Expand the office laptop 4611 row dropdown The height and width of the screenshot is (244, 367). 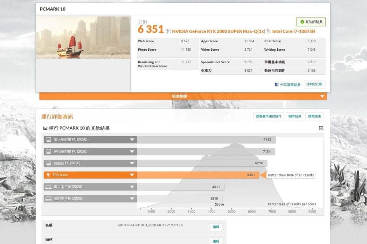pos(132,187)
